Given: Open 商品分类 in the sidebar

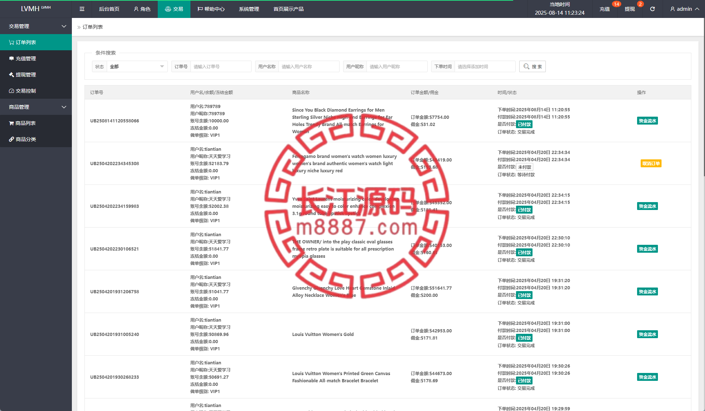Looking at the screenshot, I should click(x=36, y=139).
